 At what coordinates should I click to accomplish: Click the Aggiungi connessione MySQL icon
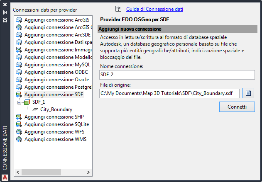pos(19,65)
